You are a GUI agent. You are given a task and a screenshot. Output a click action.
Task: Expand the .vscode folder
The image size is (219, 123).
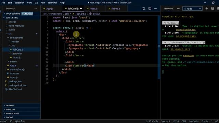[12, 22]
